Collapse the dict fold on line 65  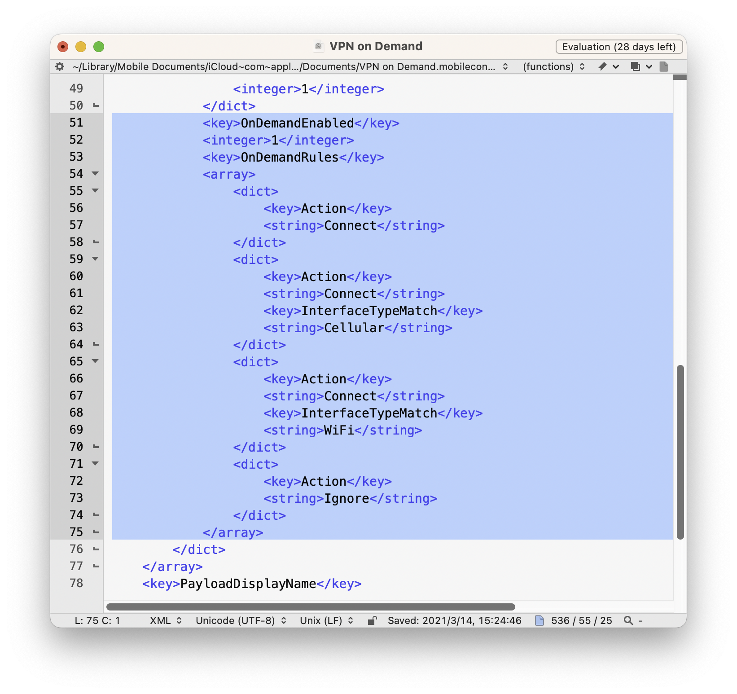coord(95,361)
